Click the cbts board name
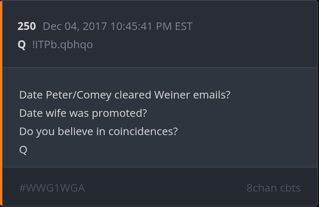The width and height of the screenshot is (319, 207). click(290, 188)
